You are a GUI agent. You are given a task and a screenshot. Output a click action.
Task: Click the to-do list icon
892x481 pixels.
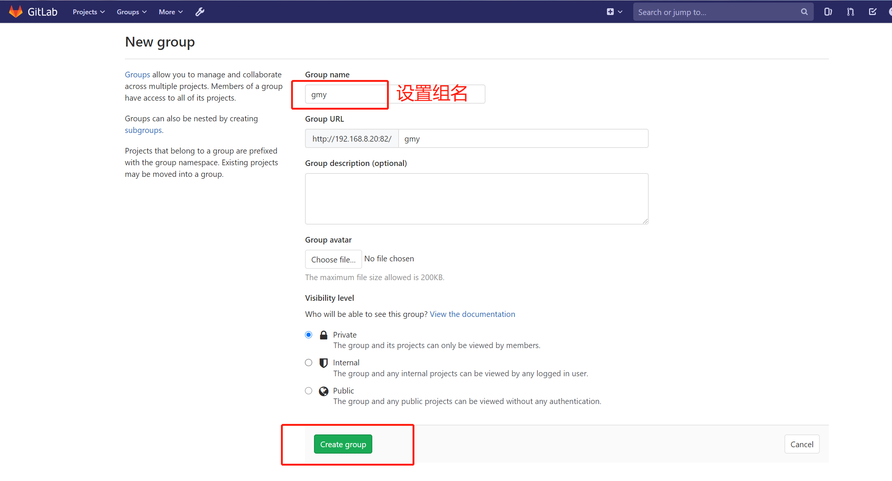point(872,11)
